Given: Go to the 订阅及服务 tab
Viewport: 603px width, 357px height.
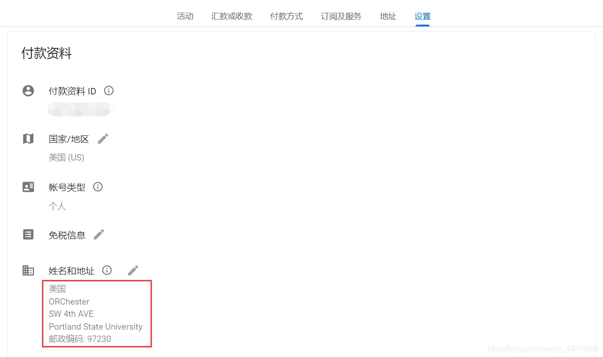Looking at the screenshot, I should coord(341,16).
